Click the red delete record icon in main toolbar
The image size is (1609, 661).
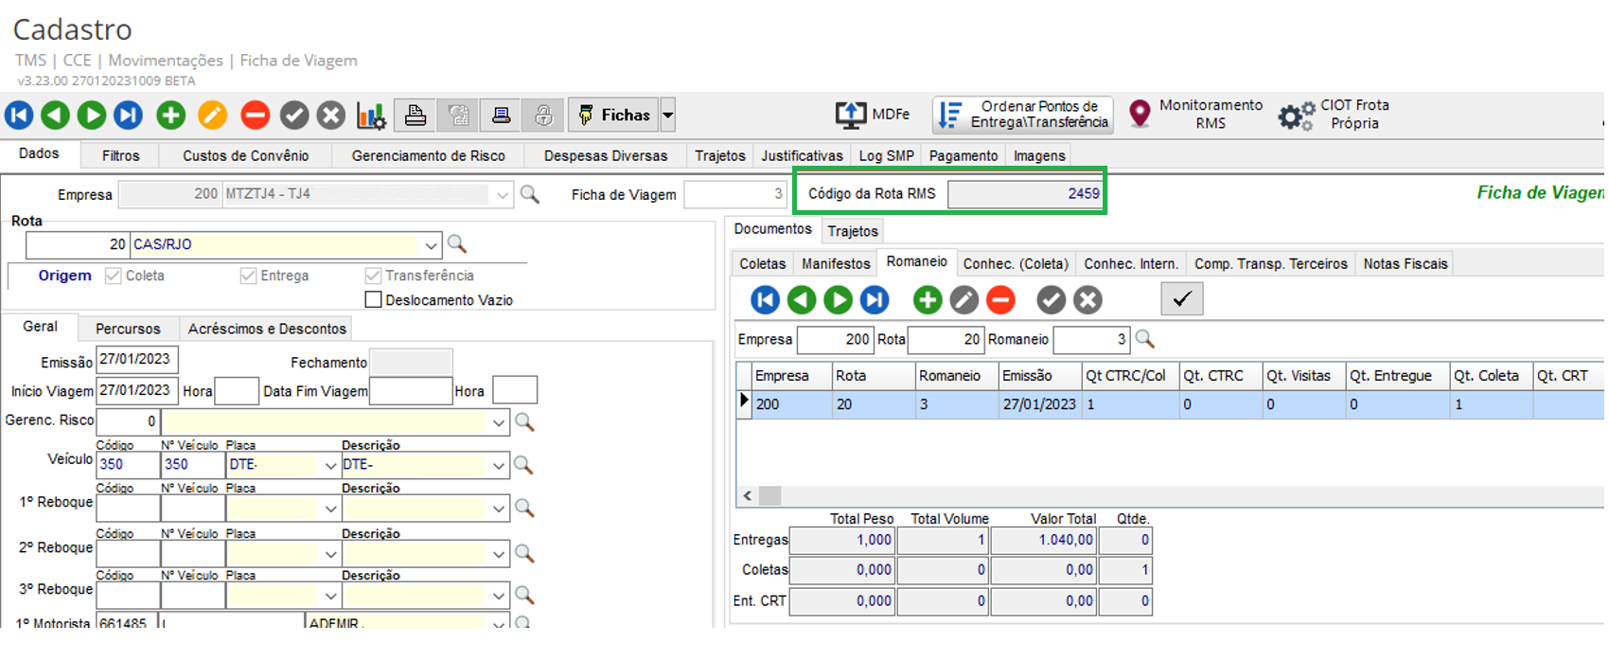[255, 116]
